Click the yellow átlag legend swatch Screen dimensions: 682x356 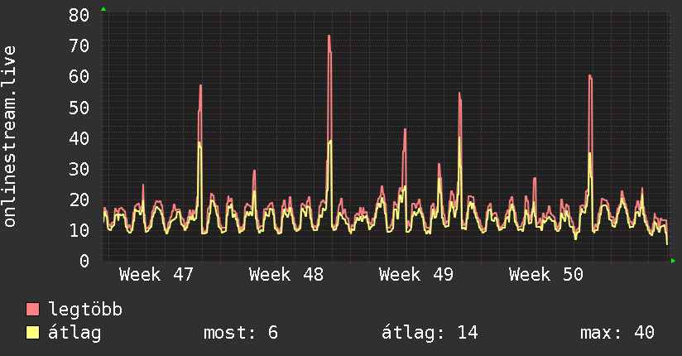click(32, 333)
